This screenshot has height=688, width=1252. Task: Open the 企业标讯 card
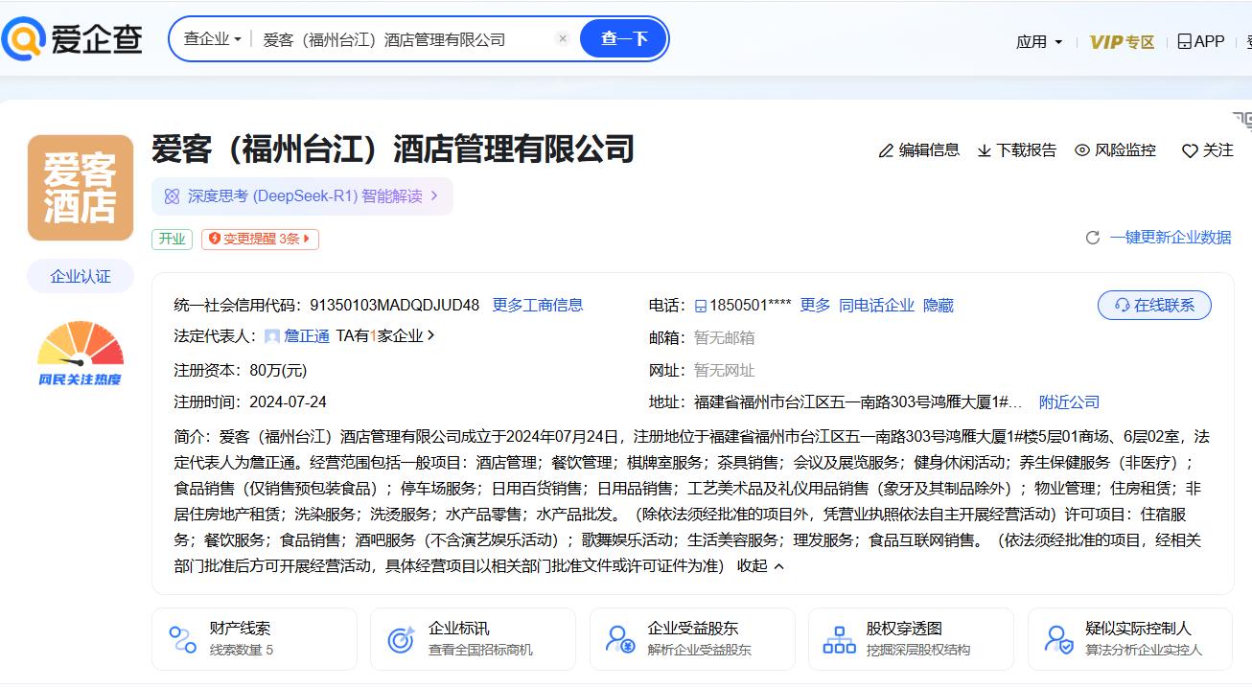[x=473, y=639]
